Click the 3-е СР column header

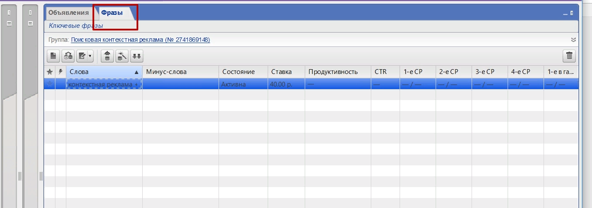(490, 72)
